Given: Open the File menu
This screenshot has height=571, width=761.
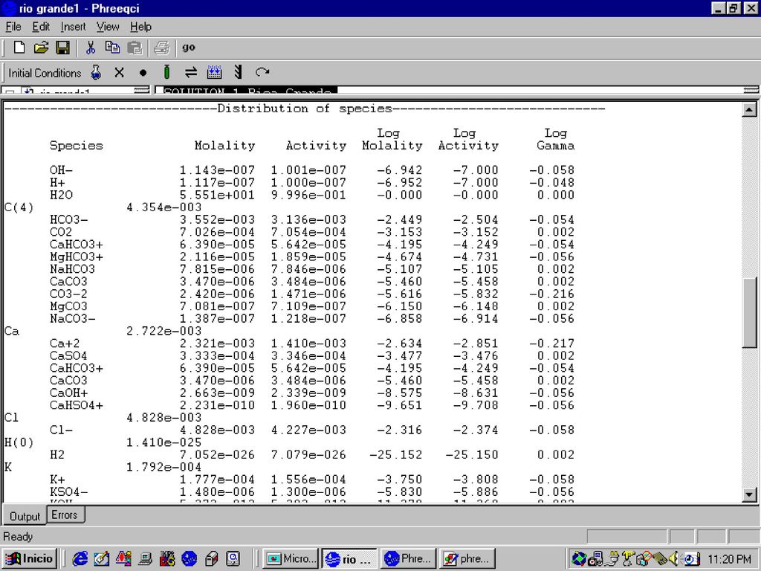Looking at the screenshot, I should [x=13, y=27].
